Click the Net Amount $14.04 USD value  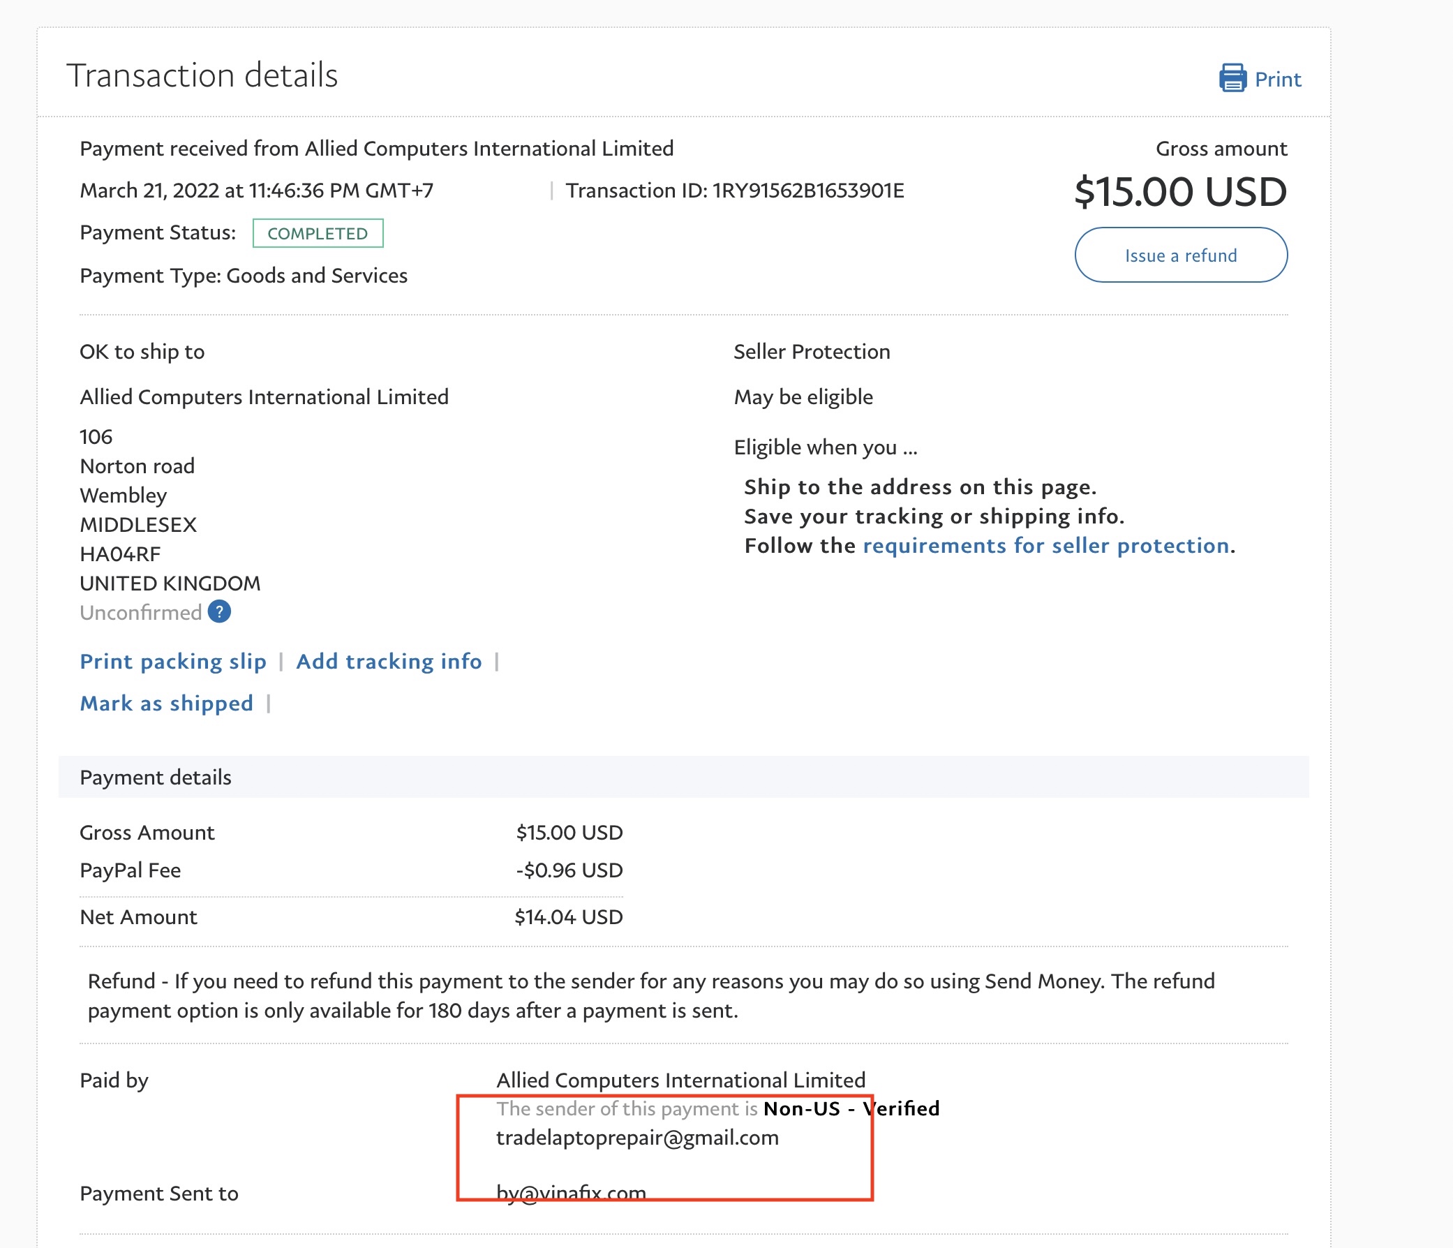[x=568, y=916]
